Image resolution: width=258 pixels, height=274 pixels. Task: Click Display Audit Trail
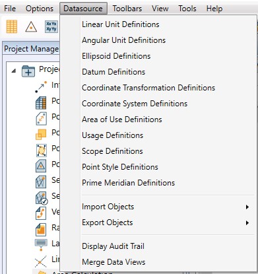[113, 246]
